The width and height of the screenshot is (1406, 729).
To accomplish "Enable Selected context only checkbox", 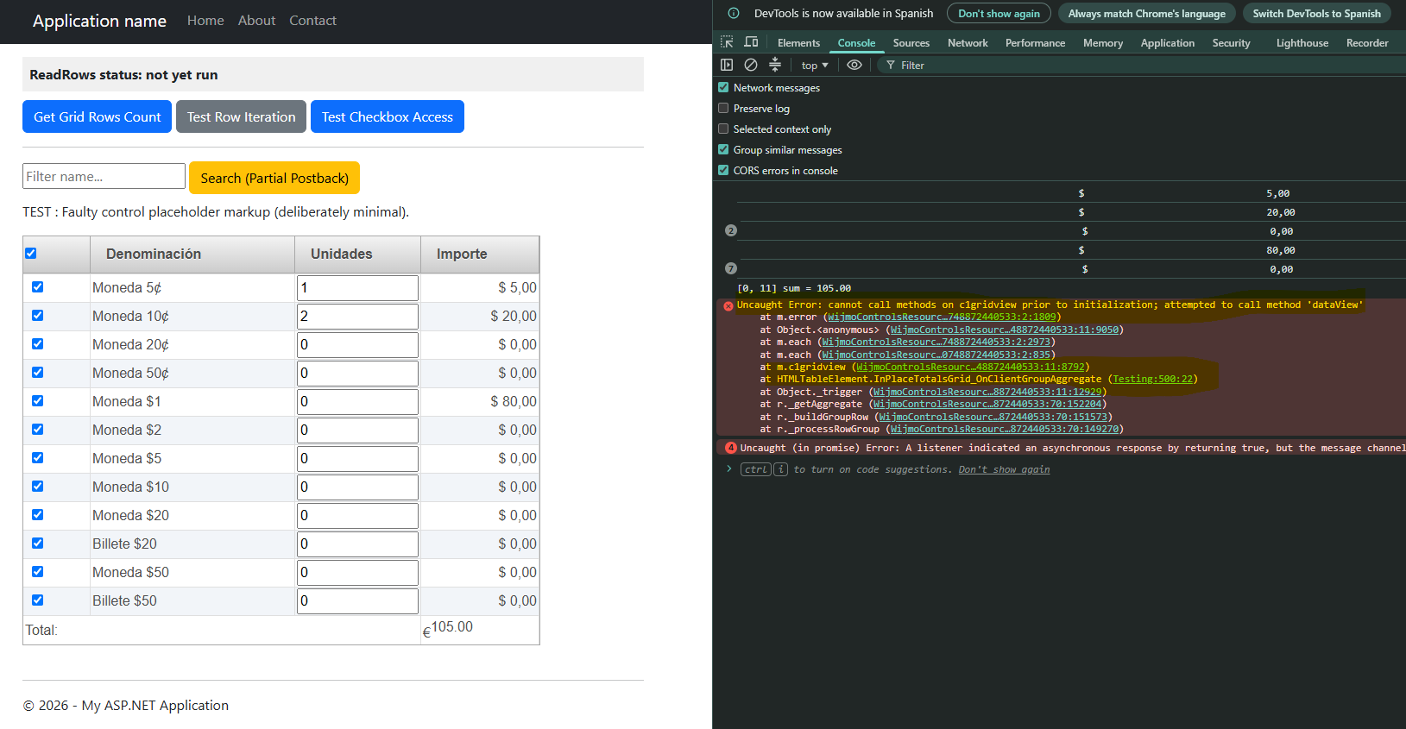I will click(x=723, y=129).
